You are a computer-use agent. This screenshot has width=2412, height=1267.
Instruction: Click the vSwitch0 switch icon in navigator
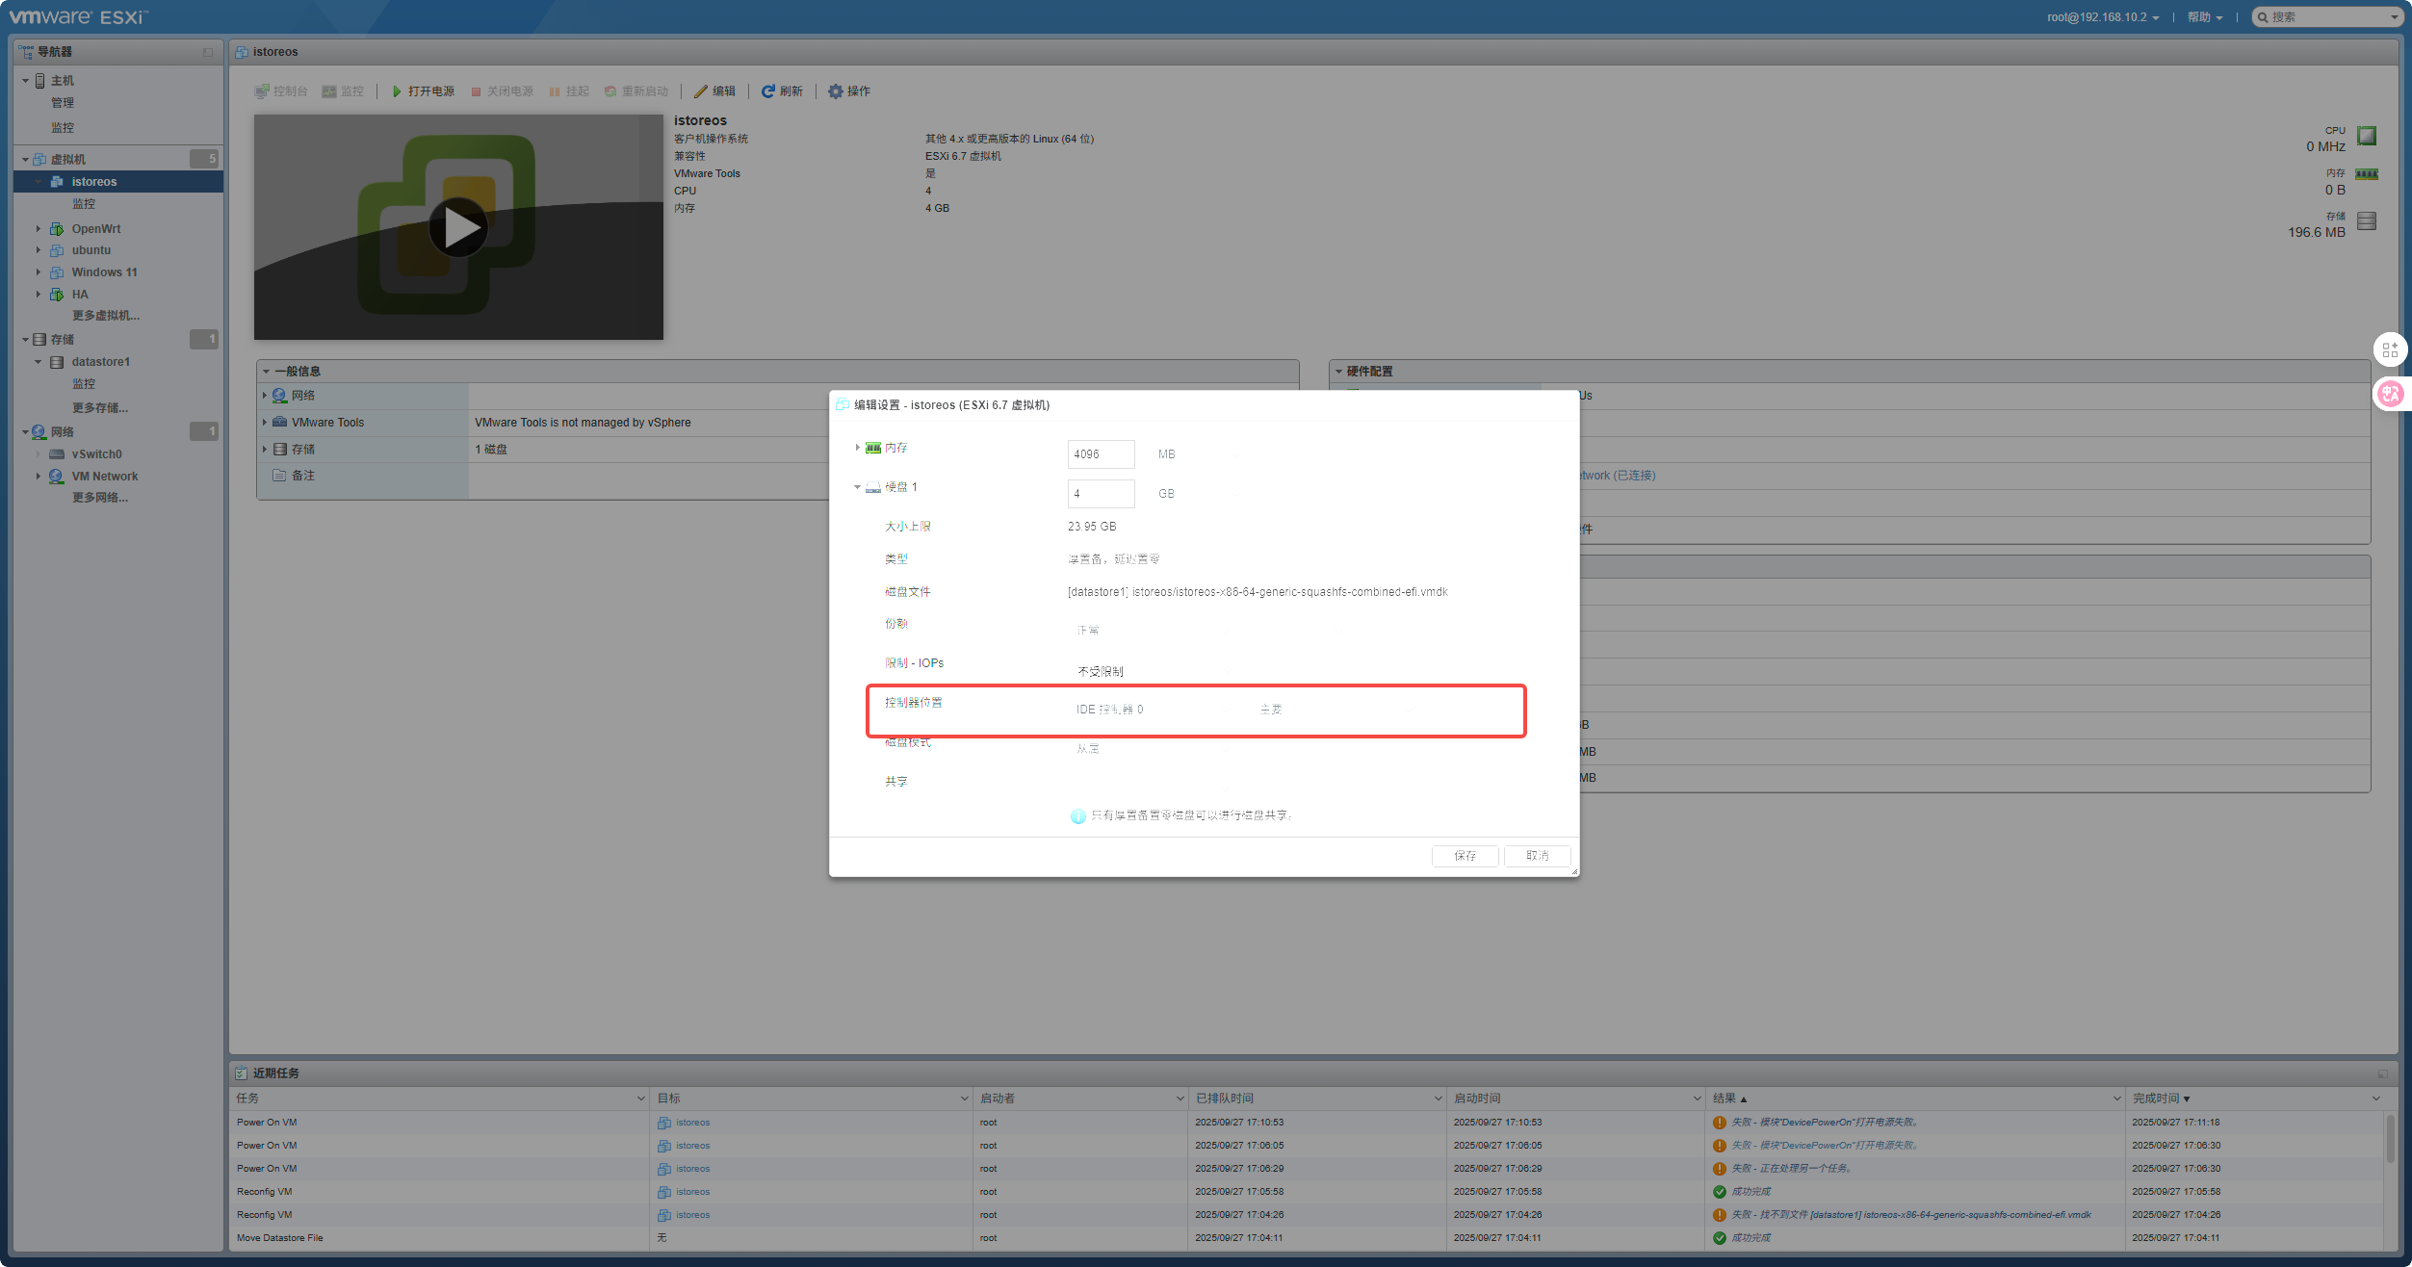click(57, 454)
